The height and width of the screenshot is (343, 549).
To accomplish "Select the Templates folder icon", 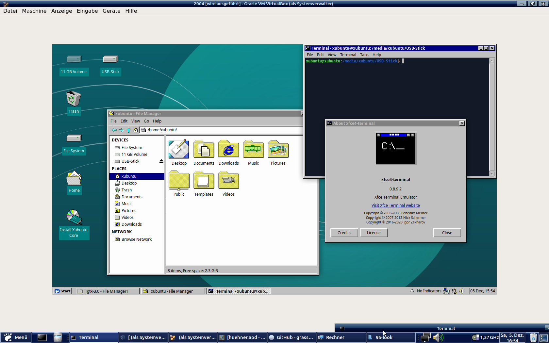I will click(x=204, y=180).
